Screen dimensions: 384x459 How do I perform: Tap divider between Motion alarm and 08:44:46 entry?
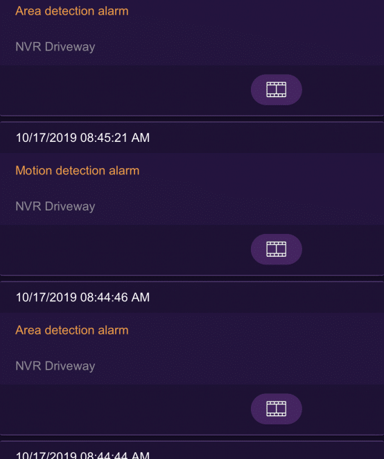[x=192, y=278]
